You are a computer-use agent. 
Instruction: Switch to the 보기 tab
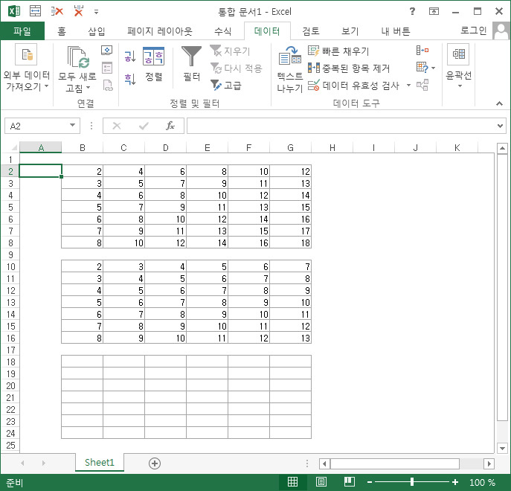[350, 31]
